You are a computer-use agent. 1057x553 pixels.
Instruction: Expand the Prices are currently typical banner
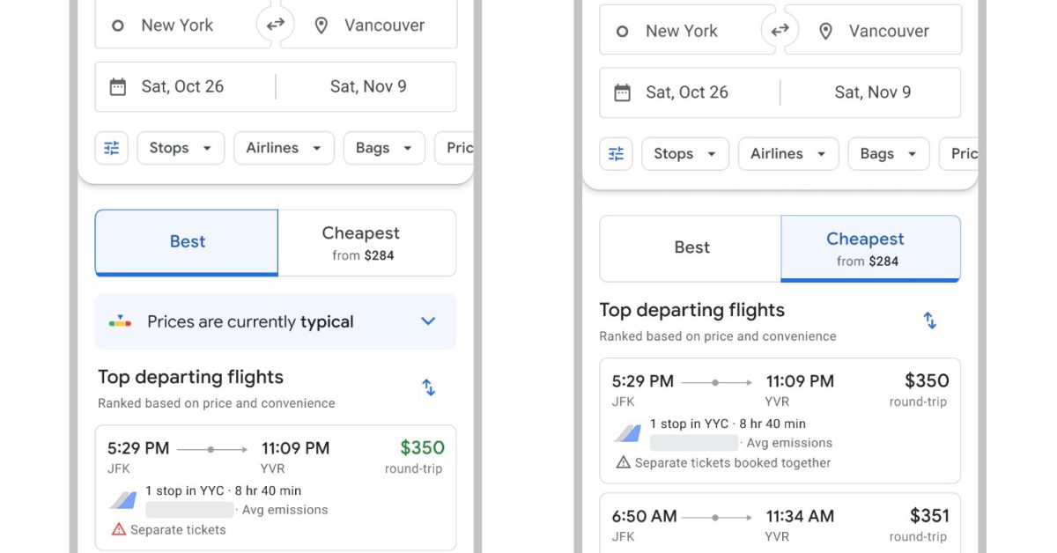coord(428,321)
